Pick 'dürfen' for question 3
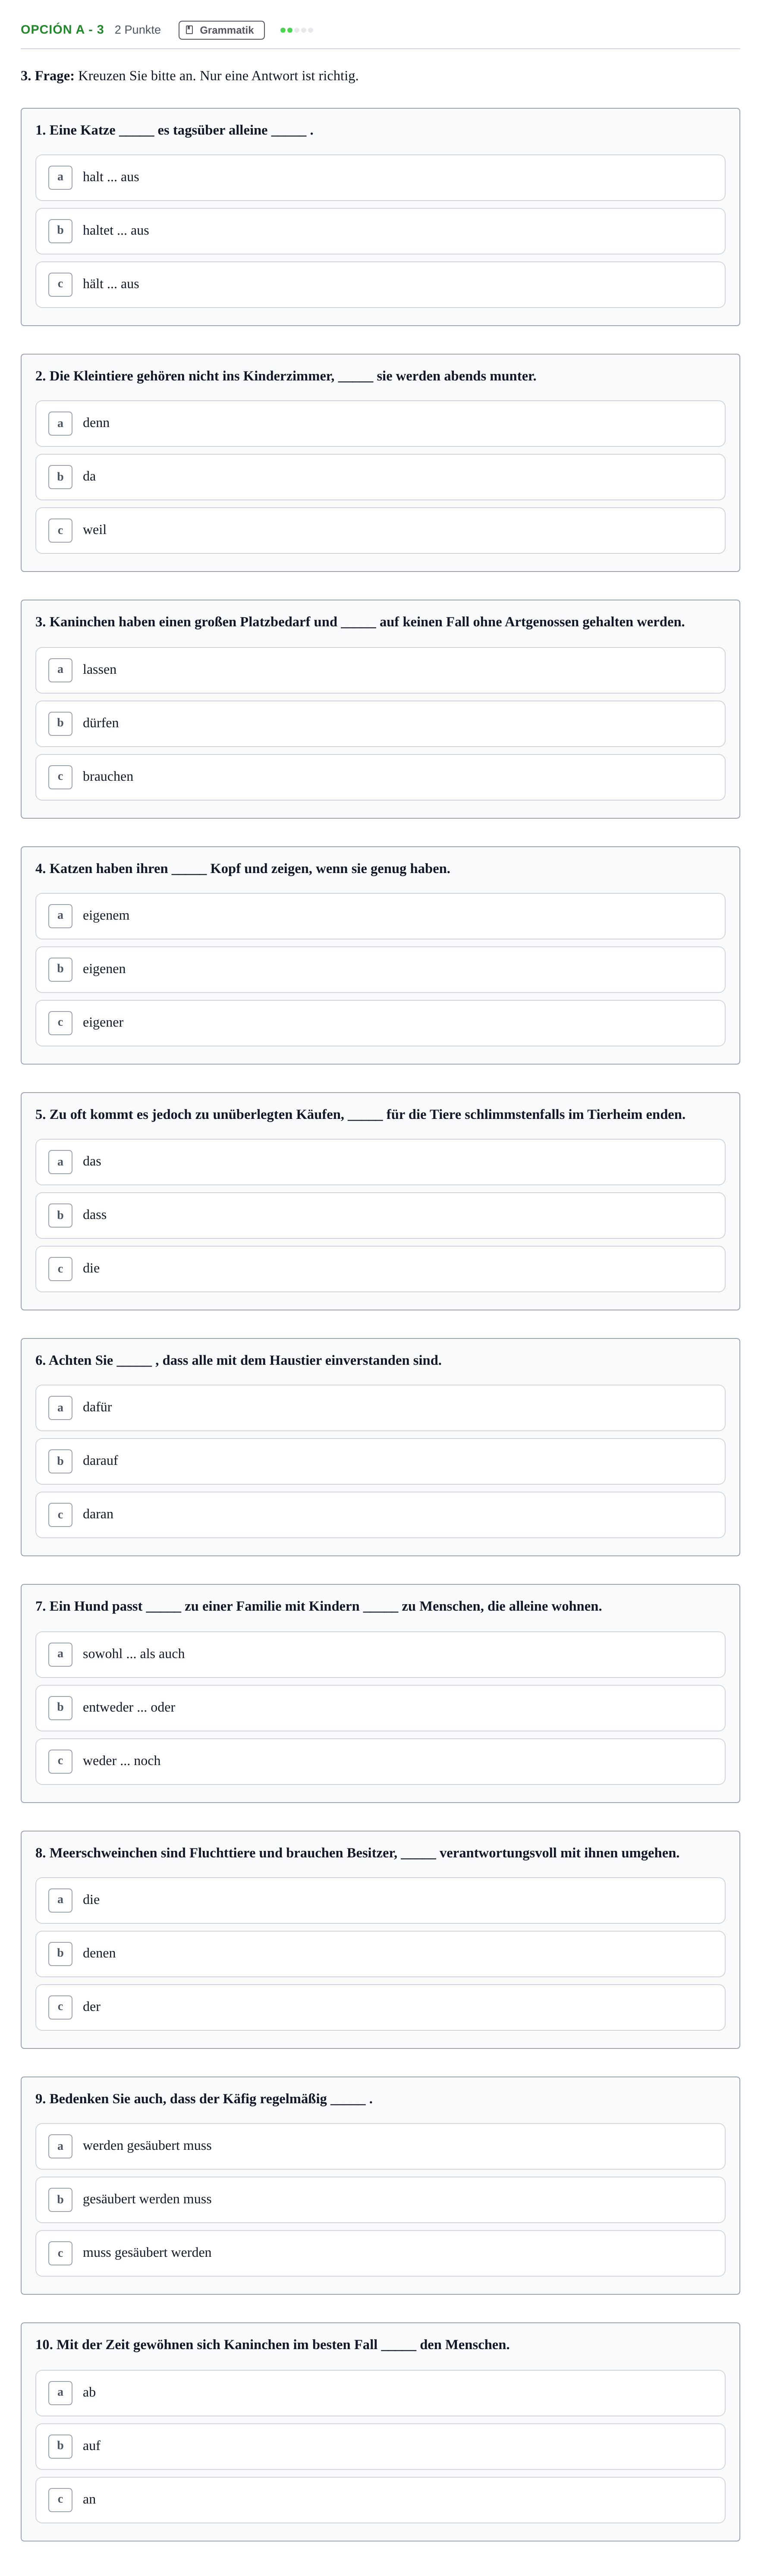761x2576 pixels. (x=380, y=724)
